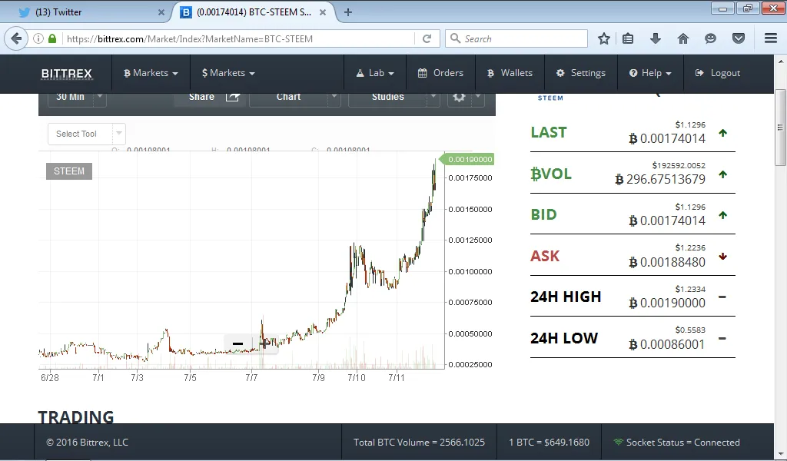Click the 0.00190000 price marker

tap(467, 160)
